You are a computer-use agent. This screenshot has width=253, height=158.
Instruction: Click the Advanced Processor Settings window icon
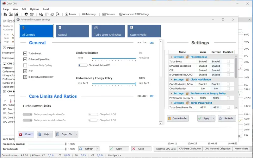point(18,20)
